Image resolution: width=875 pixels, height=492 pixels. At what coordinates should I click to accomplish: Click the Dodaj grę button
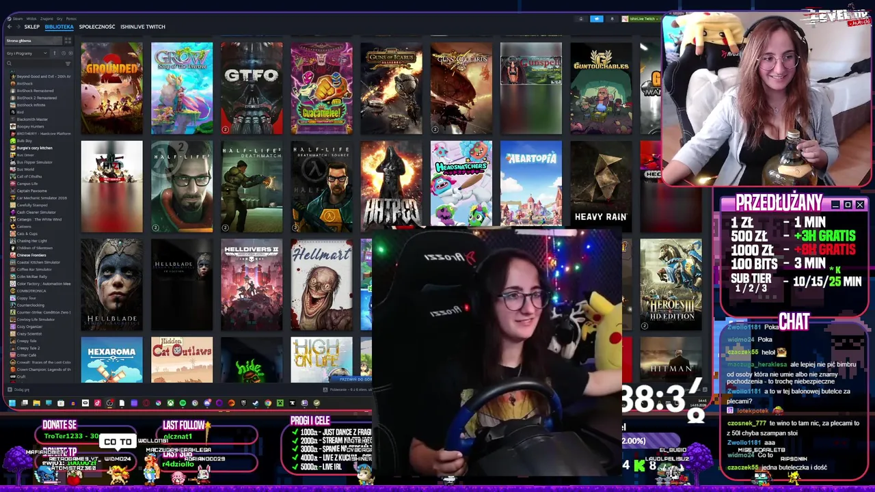tap(18, 389)
